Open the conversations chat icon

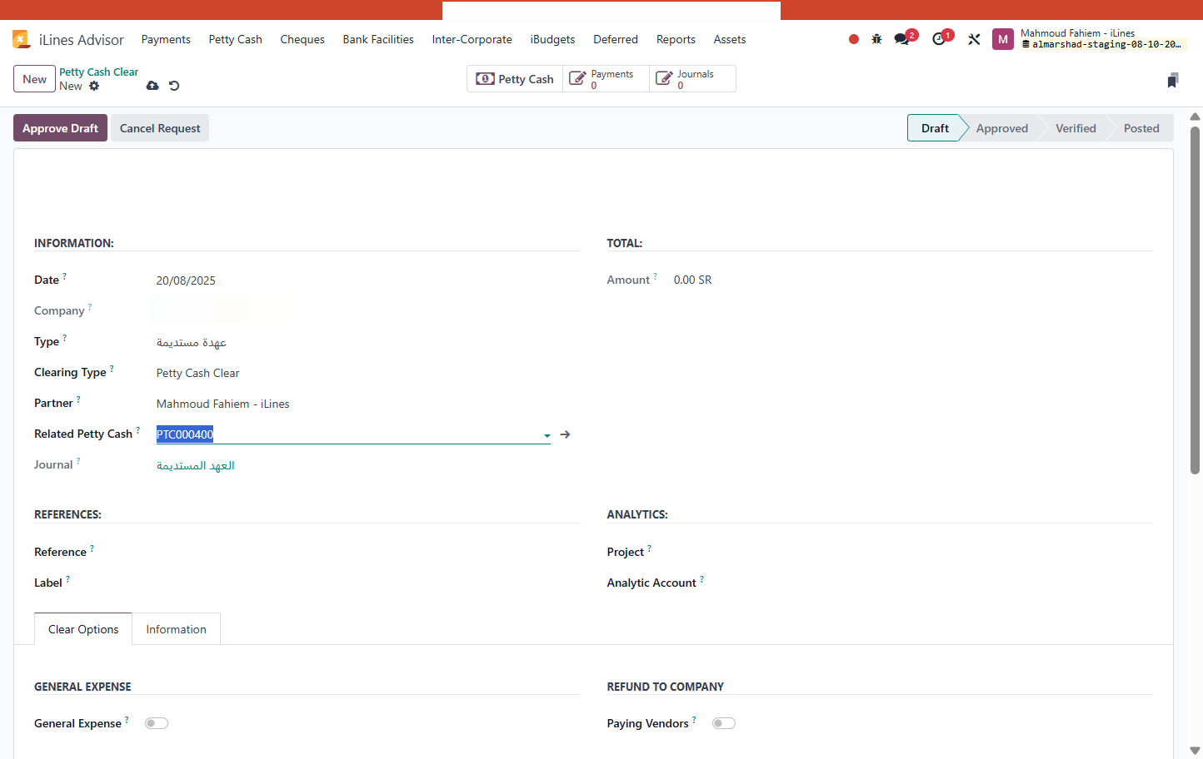(x=901, y=39)
